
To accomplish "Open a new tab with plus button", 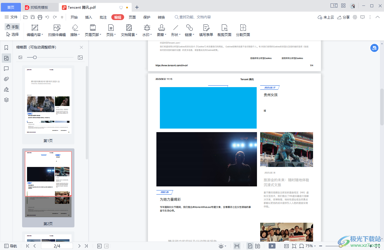I will [137, 7].
